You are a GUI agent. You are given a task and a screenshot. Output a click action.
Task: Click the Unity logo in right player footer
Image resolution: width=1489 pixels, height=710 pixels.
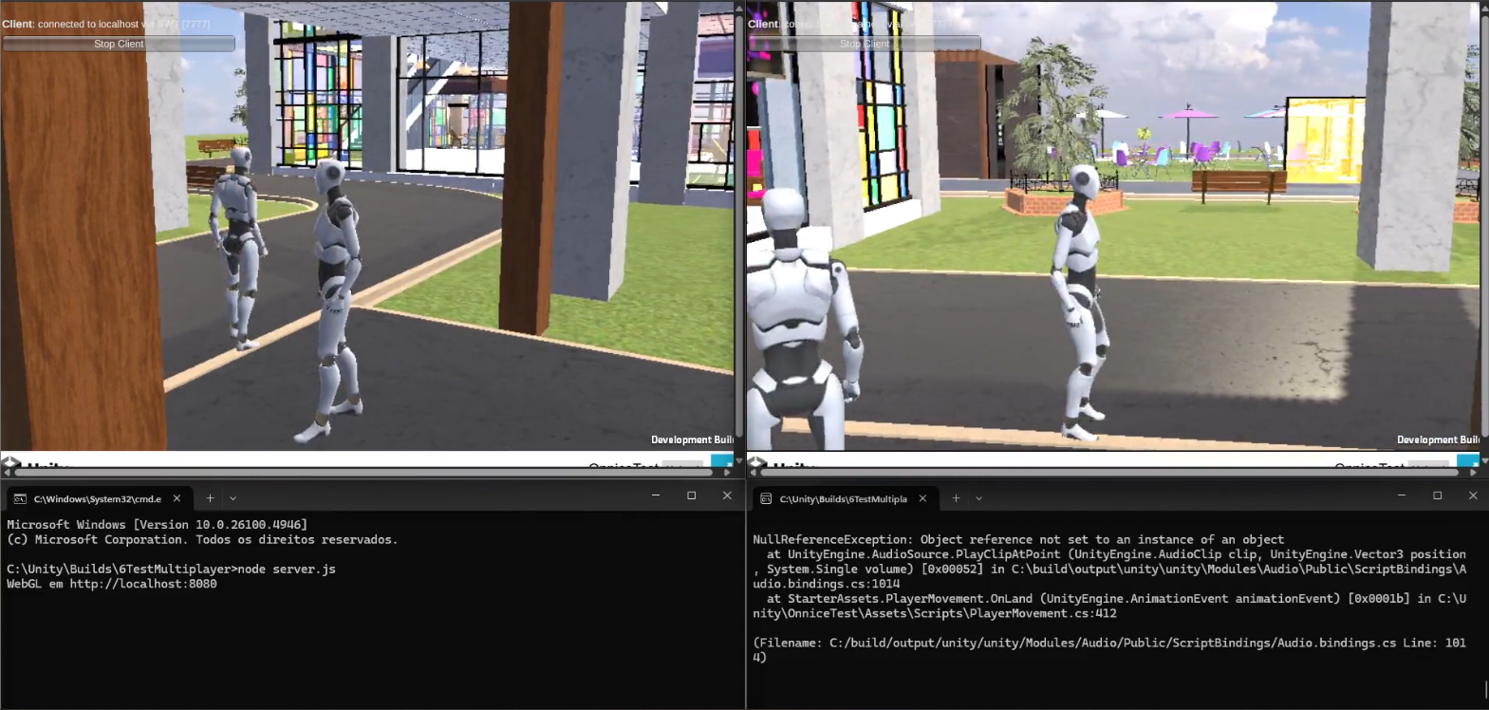(757, 464)
